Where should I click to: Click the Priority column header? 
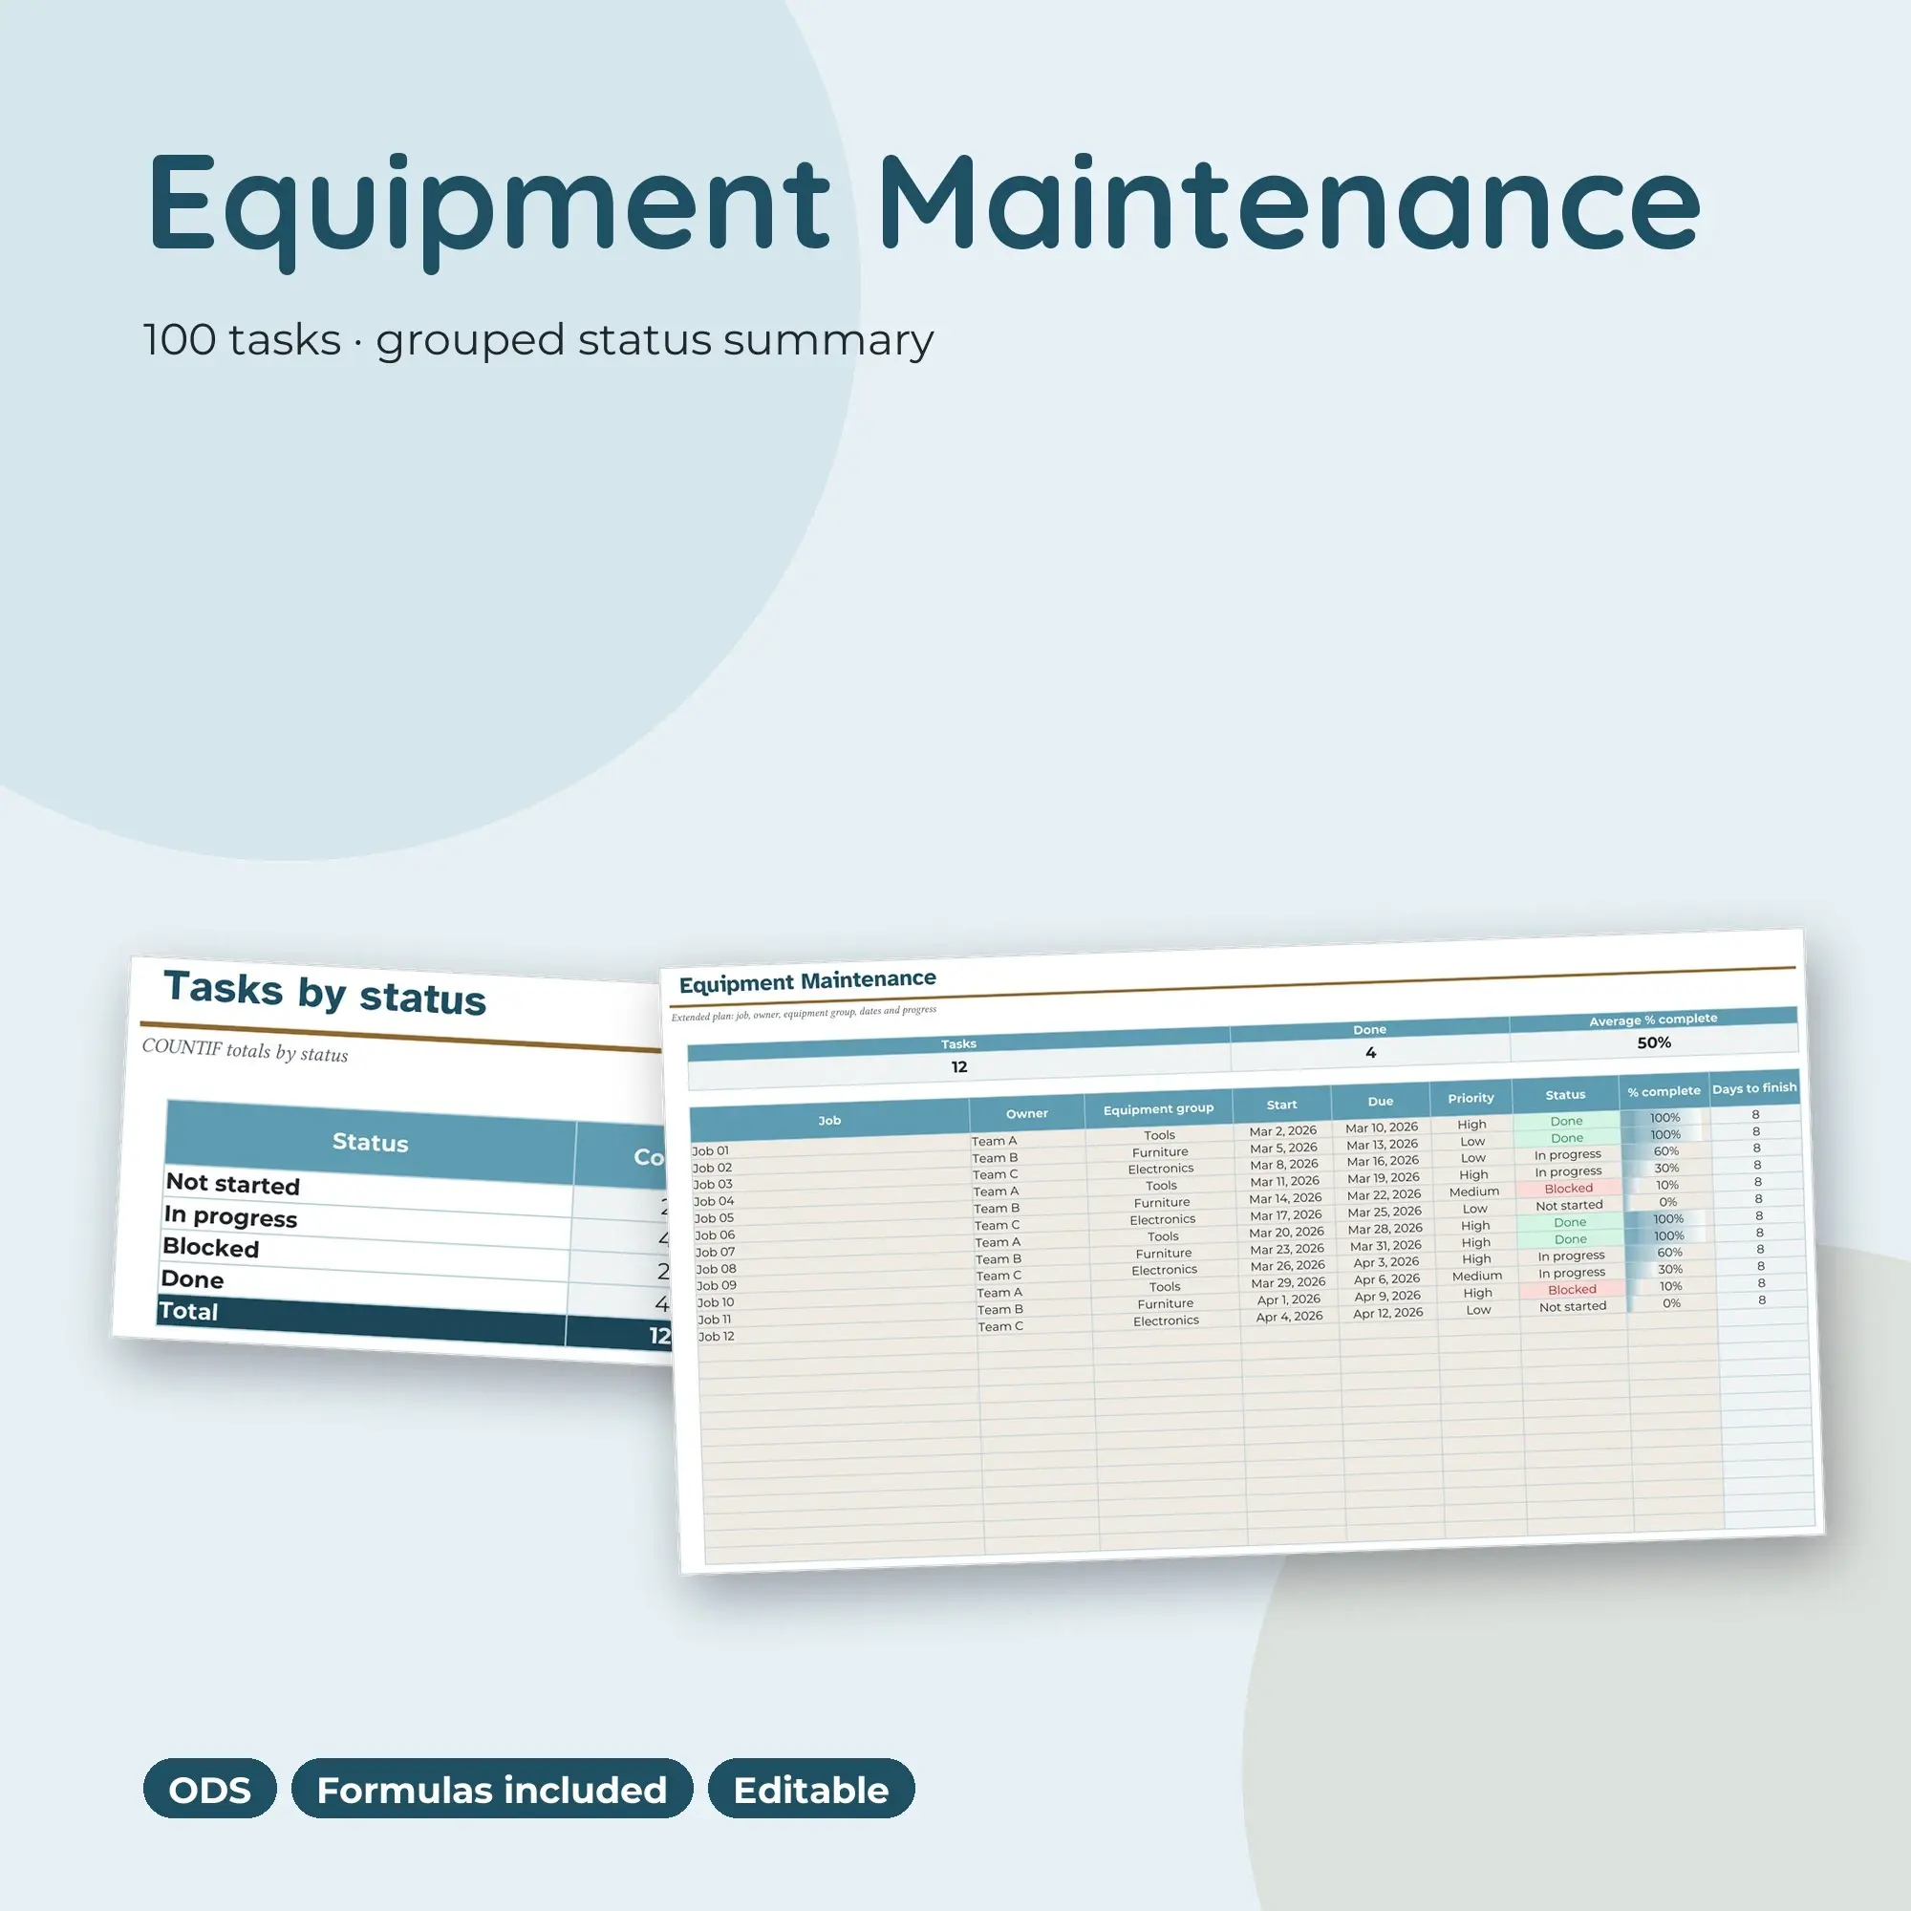(1471, 1098)
